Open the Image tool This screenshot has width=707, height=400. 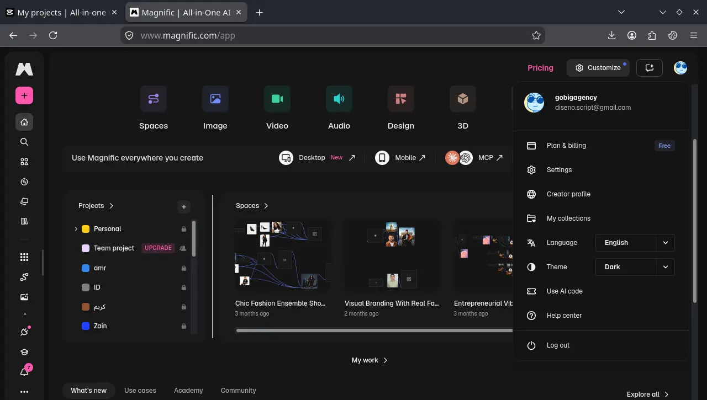(x=215, y=108)
